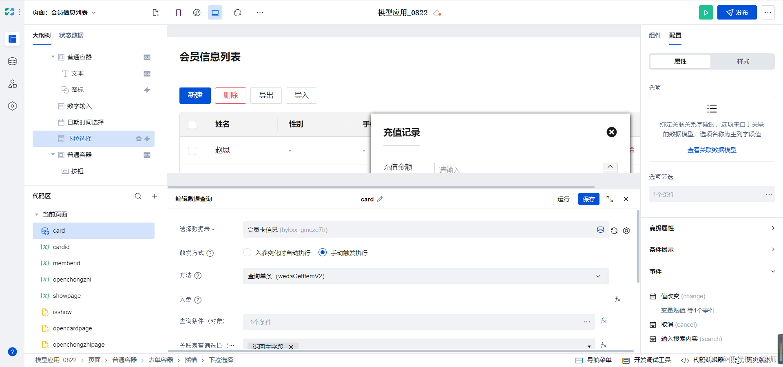Switch to mini program preview icon
The width and height of the screenshot is (783, 367).
[x=197, y=13]
